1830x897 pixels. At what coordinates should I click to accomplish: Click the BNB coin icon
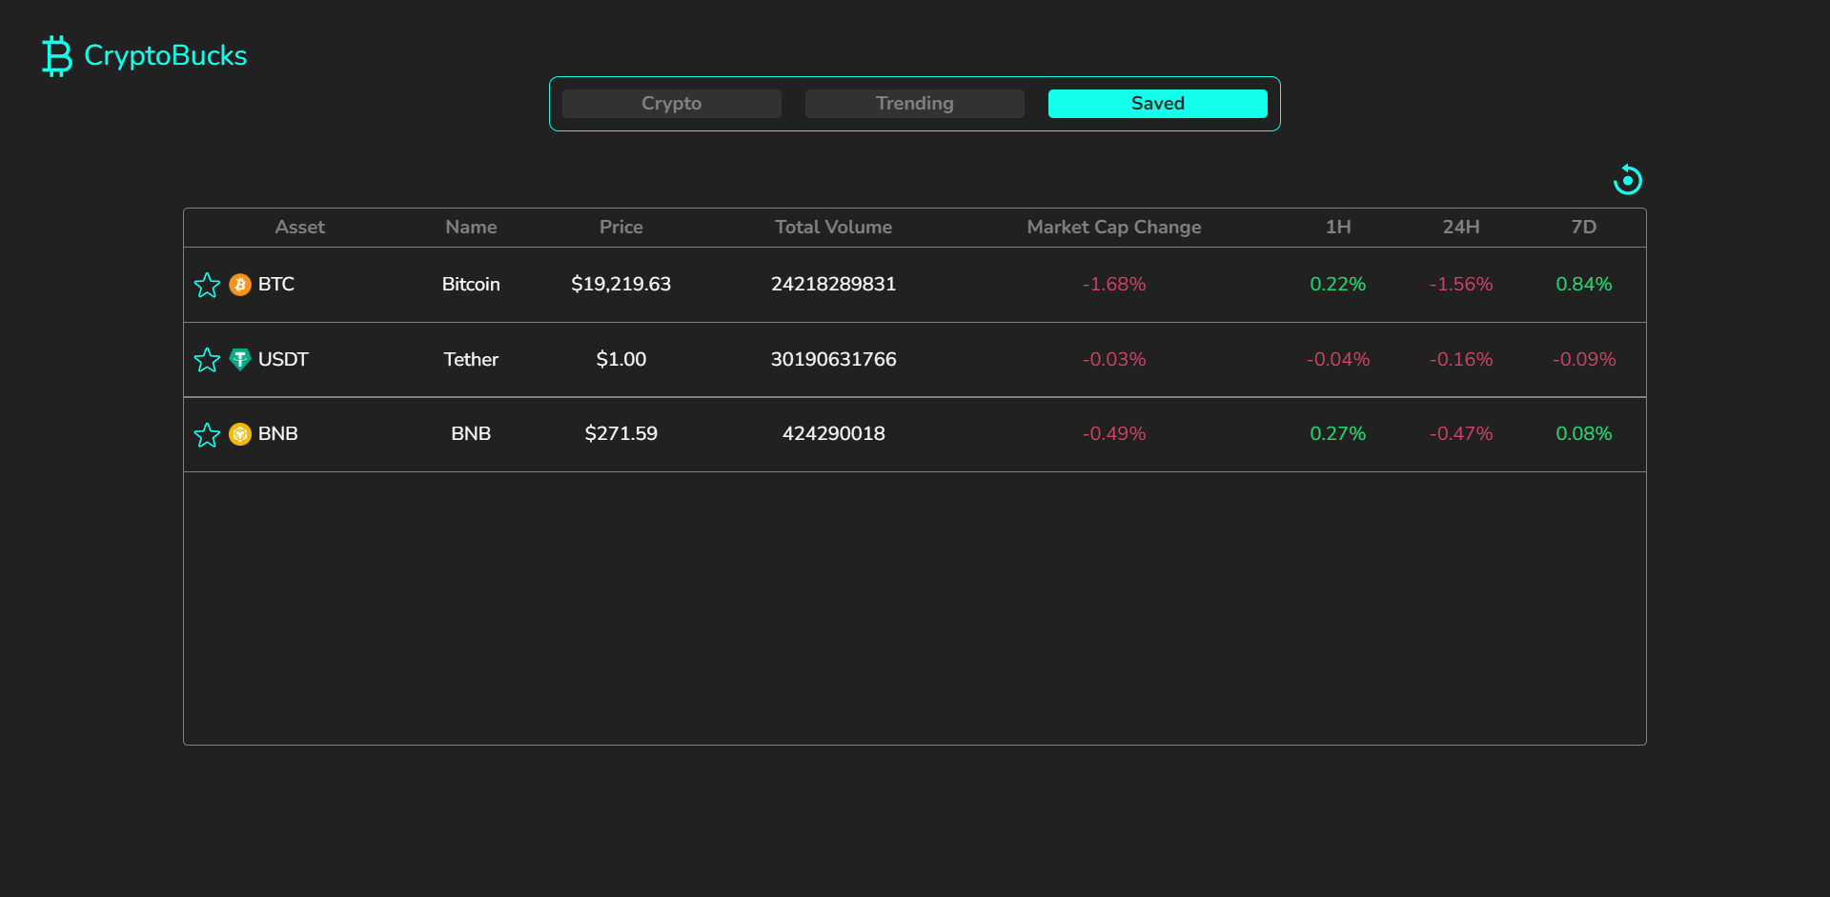click(x=240, y=434)
